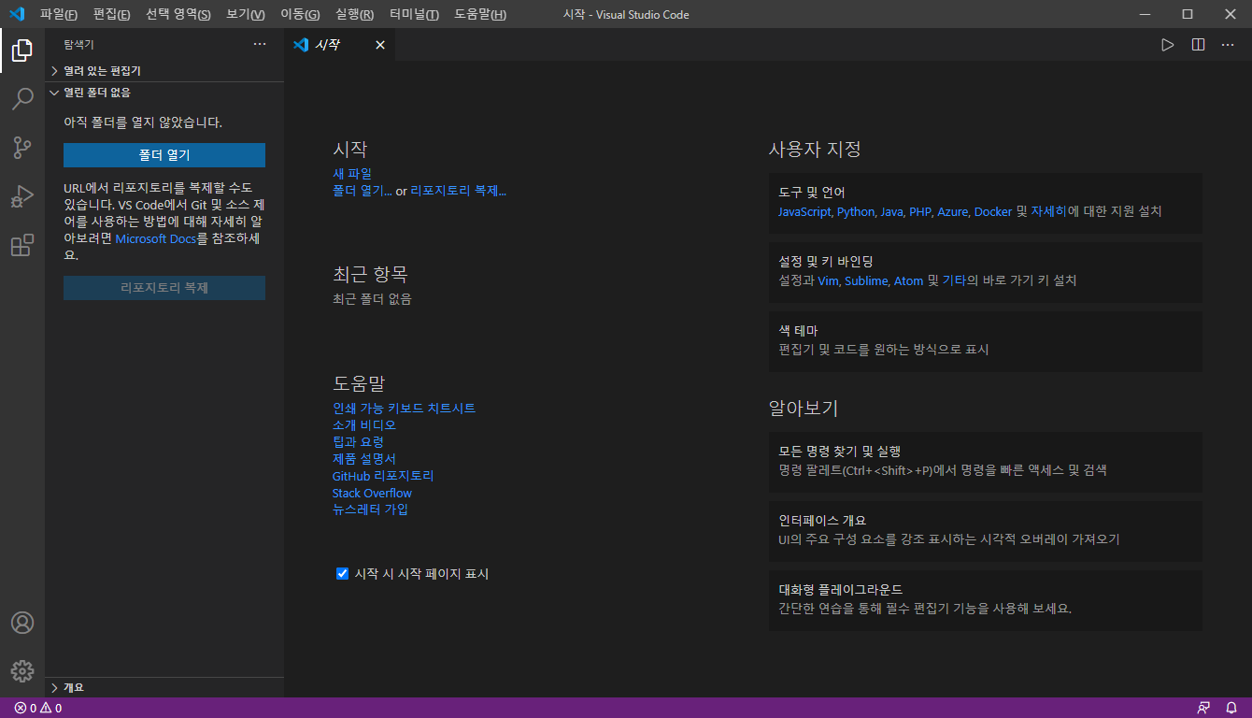Install Python support via link
The width and height of the screenshot is (1252, 718).
click(857, 212)
